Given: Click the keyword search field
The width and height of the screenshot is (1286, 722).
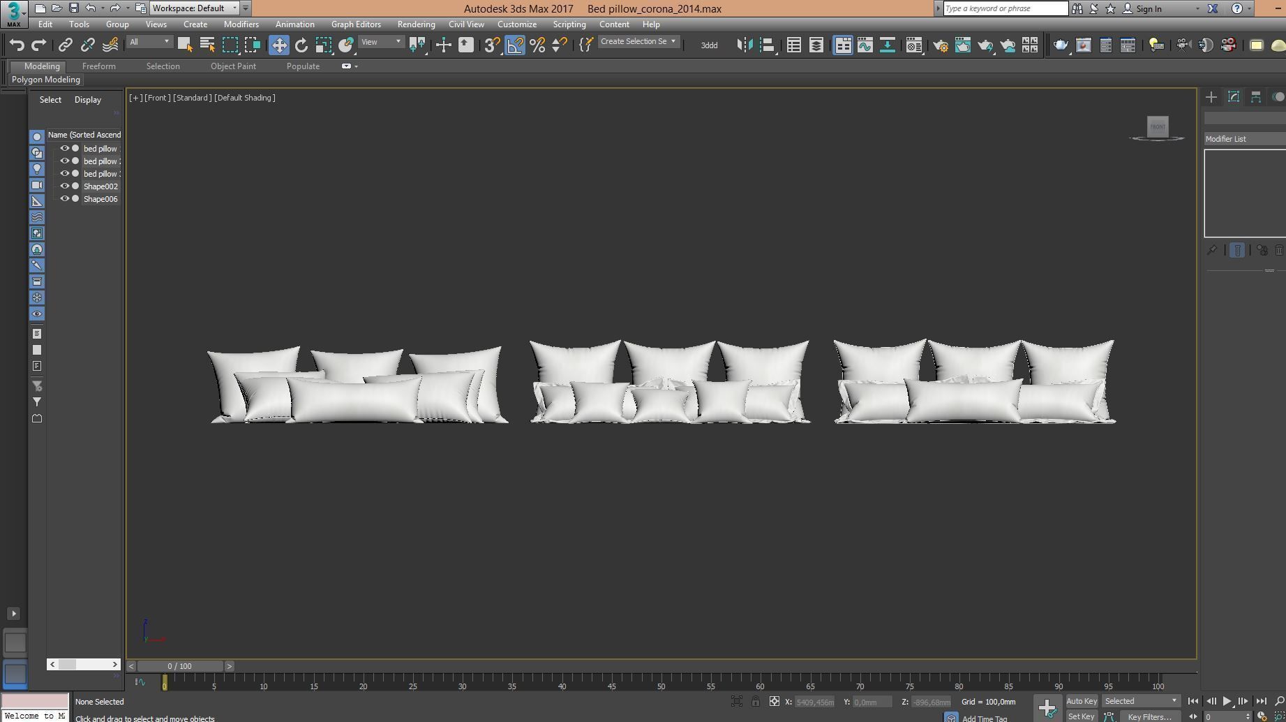Looking at the screenshot, I should [1005, 8].
